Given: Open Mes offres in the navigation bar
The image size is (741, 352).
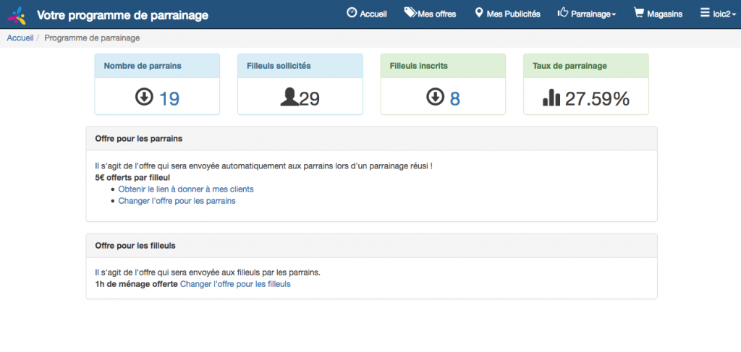Looking at the screenshot, I should [436, 14].
